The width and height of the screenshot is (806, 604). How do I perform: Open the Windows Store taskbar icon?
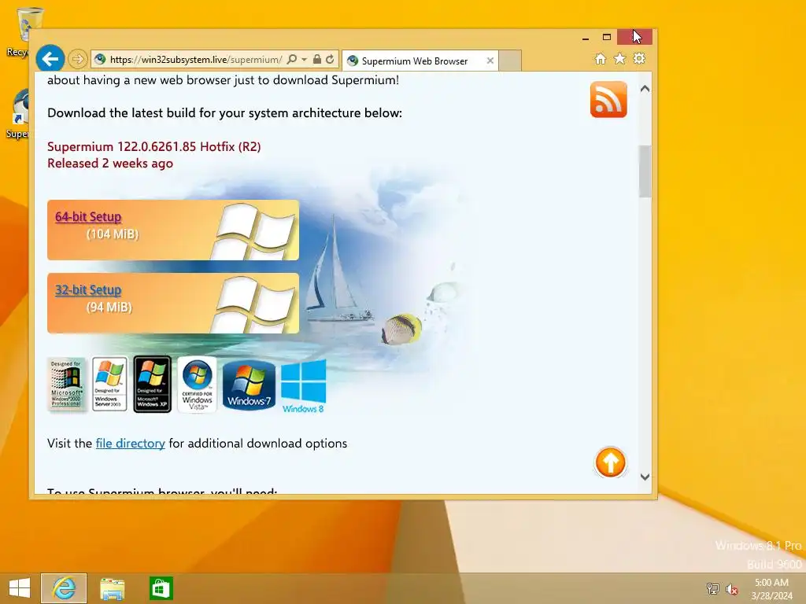[x=161, y=588]
